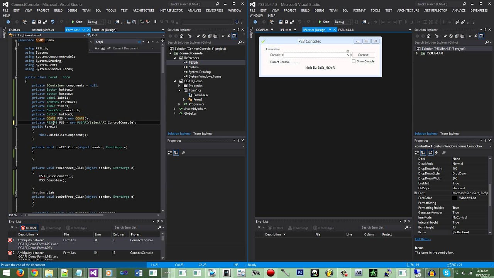Viewport: 494px width, 278px height.
Task: Open Photoshop from the taskbar
Action: 300,273
